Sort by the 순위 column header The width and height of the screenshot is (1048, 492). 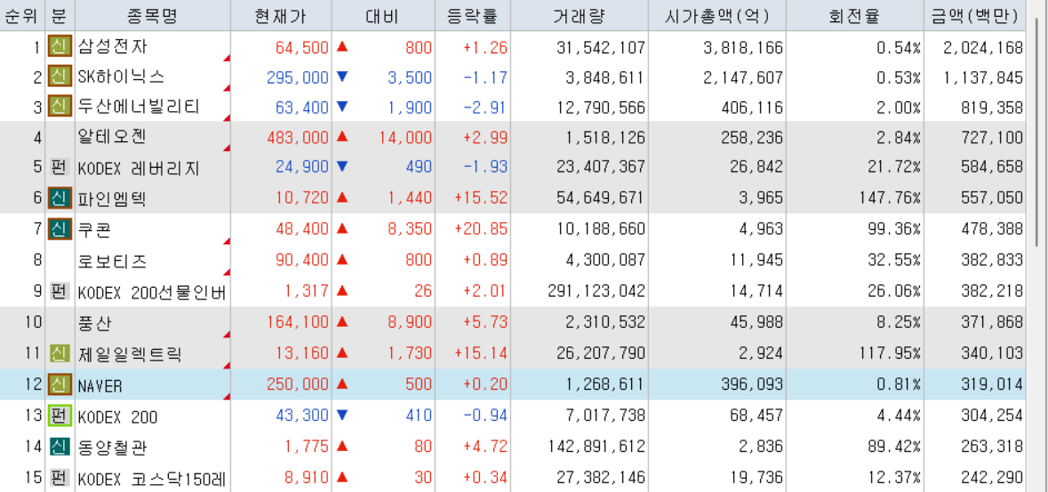pos(22,15)
